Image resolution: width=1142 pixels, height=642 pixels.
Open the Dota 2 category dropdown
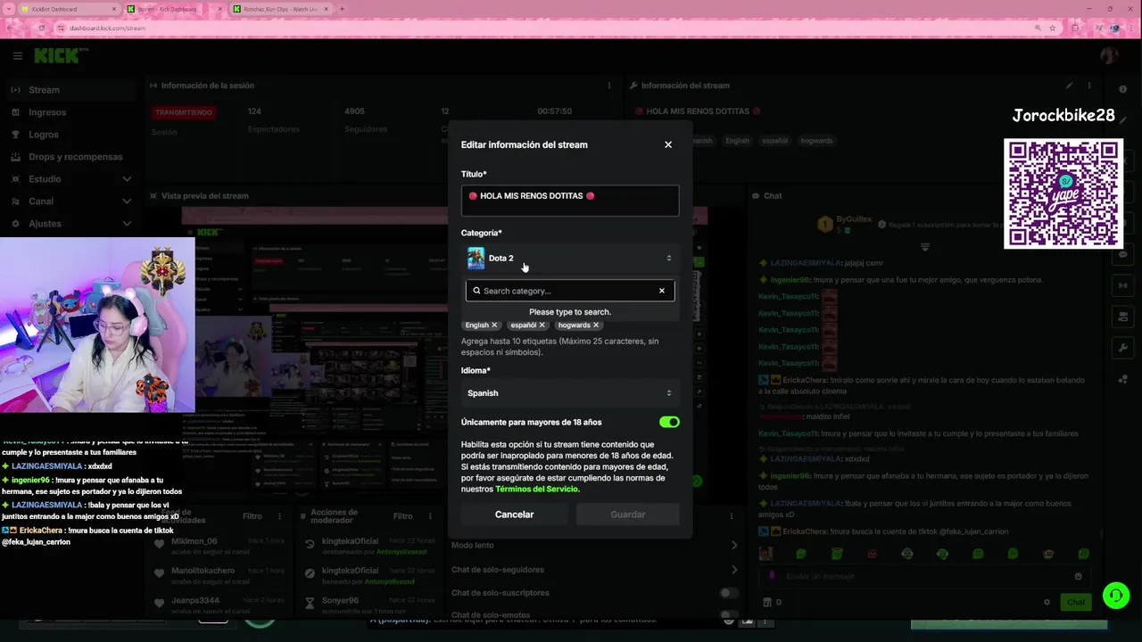pos(570,259)
